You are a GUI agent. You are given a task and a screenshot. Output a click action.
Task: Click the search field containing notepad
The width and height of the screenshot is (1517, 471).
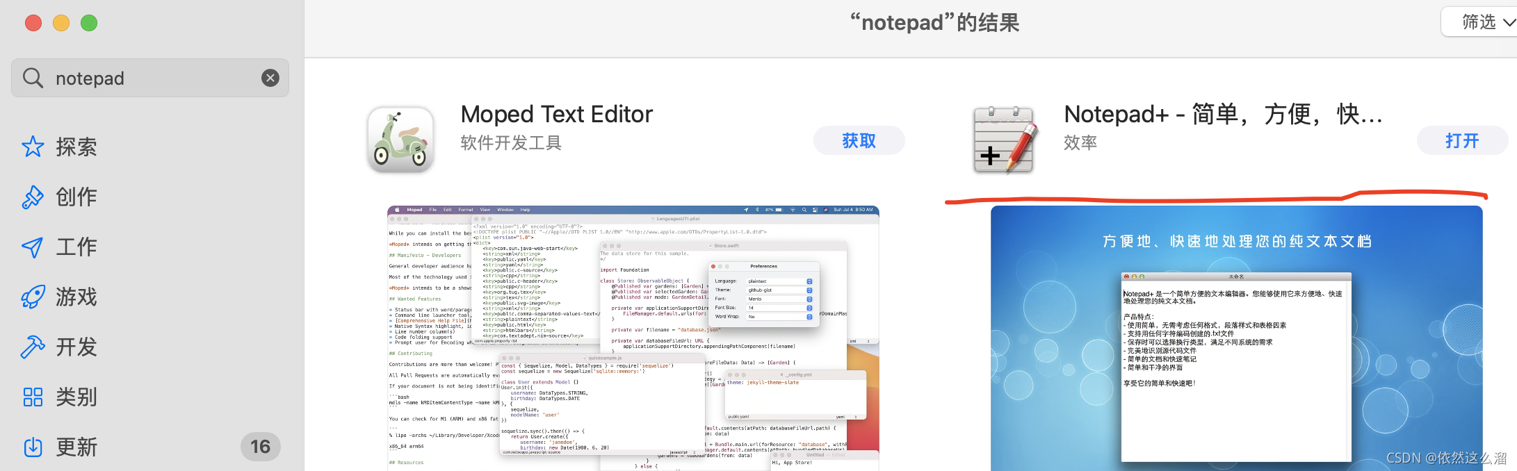(x=150, y=78)
